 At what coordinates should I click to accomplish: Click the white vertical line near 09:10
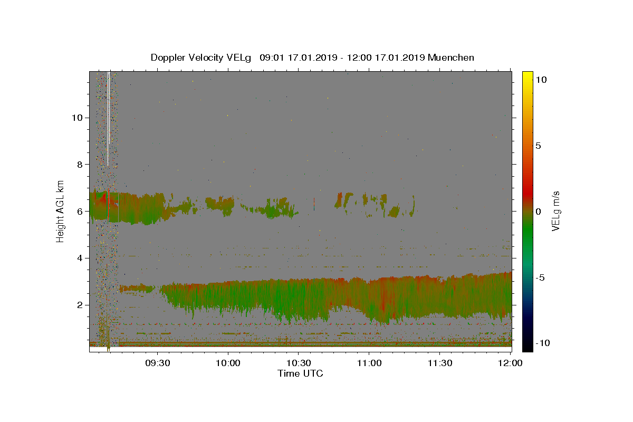tap(108, 119)
